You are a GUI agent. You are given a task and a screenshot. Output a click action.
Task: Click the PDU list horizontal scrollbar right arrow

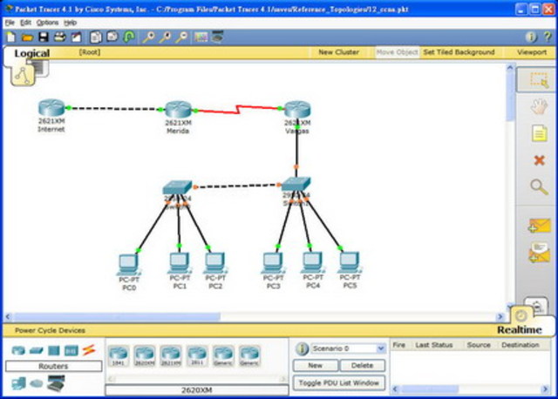pos(545,389)
